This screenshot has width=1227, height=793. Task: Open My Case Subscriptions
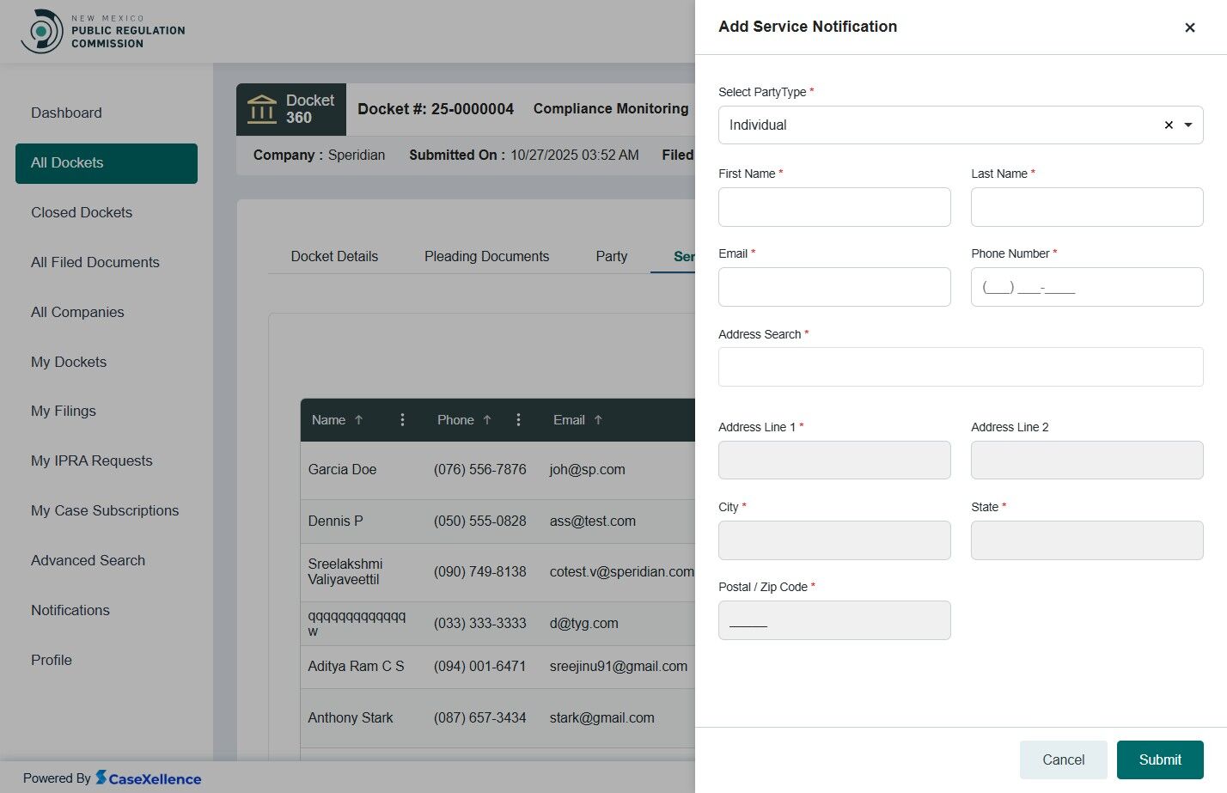click(x=105, y=510)
